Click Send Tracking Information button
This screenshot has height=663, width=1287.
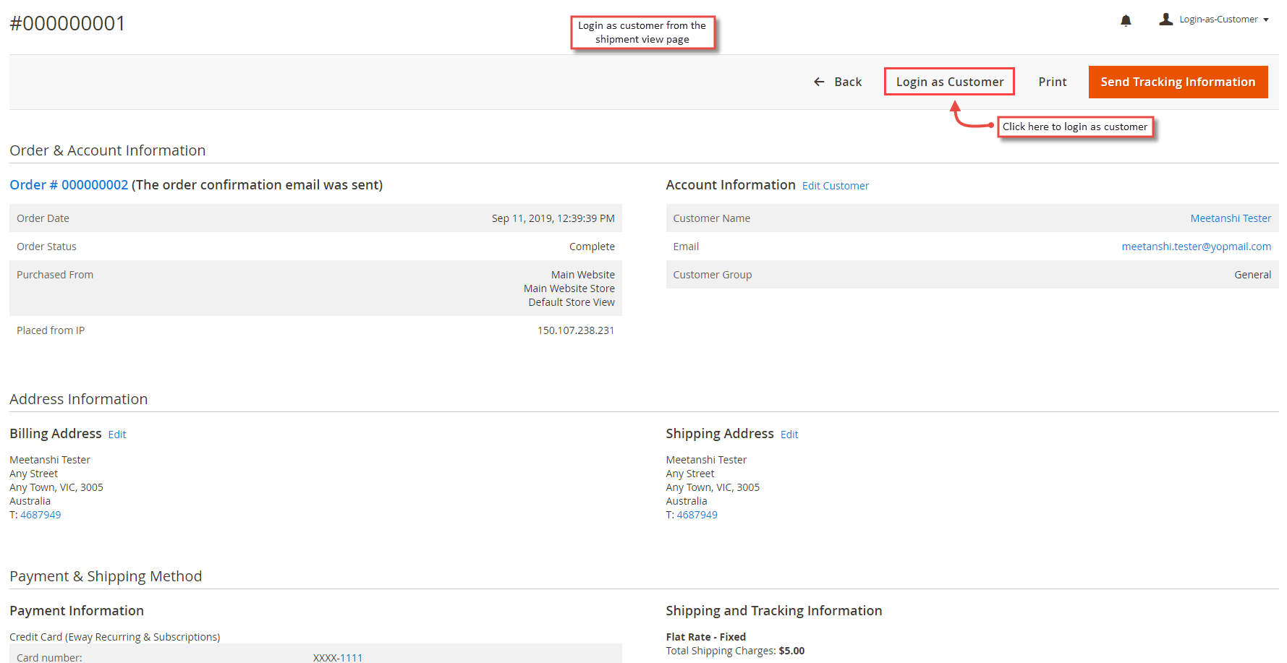pyautogui.click(x=1178, y=82)
